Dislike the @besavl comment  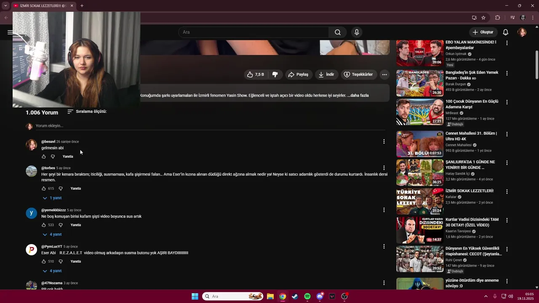tap(53, 157)
